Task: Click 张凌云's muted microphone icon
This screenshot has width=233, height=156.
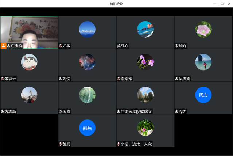Action: [x=3, y=79]
